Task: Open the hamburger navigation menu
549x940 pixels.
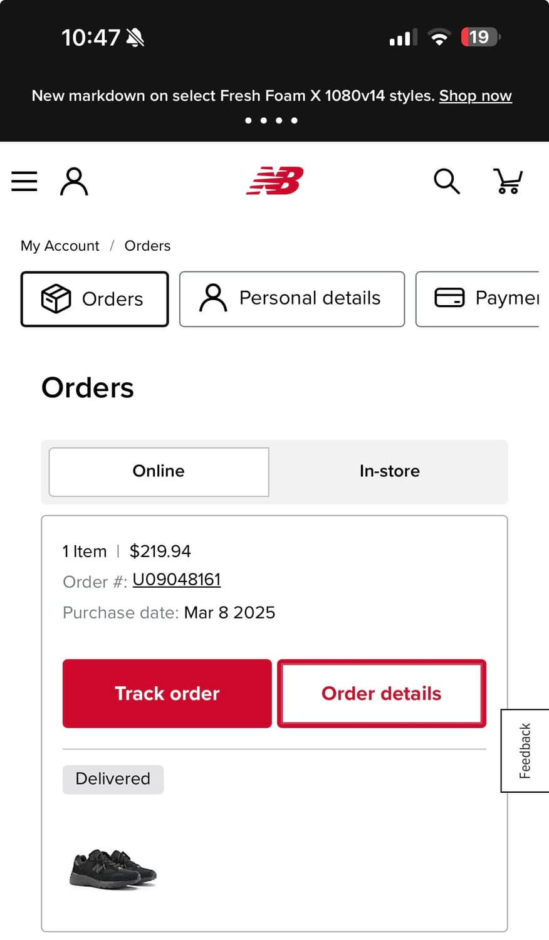Action: coord(24,181)
